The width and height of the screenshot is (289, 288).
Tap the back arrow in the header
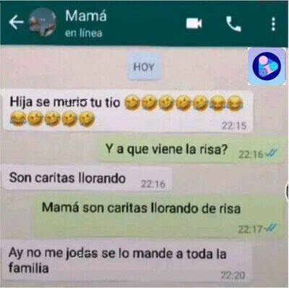pyautogui.click(x=16, y=22)
